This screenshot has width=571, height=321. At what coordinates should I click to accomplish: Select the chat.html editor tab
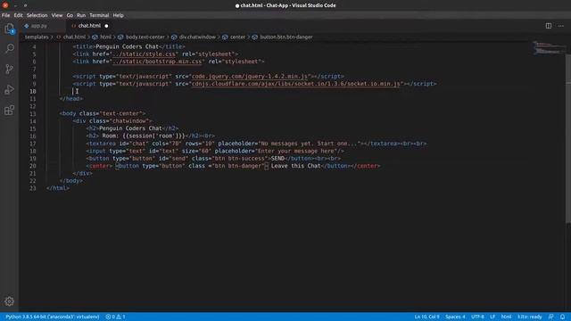coord(89,26)
